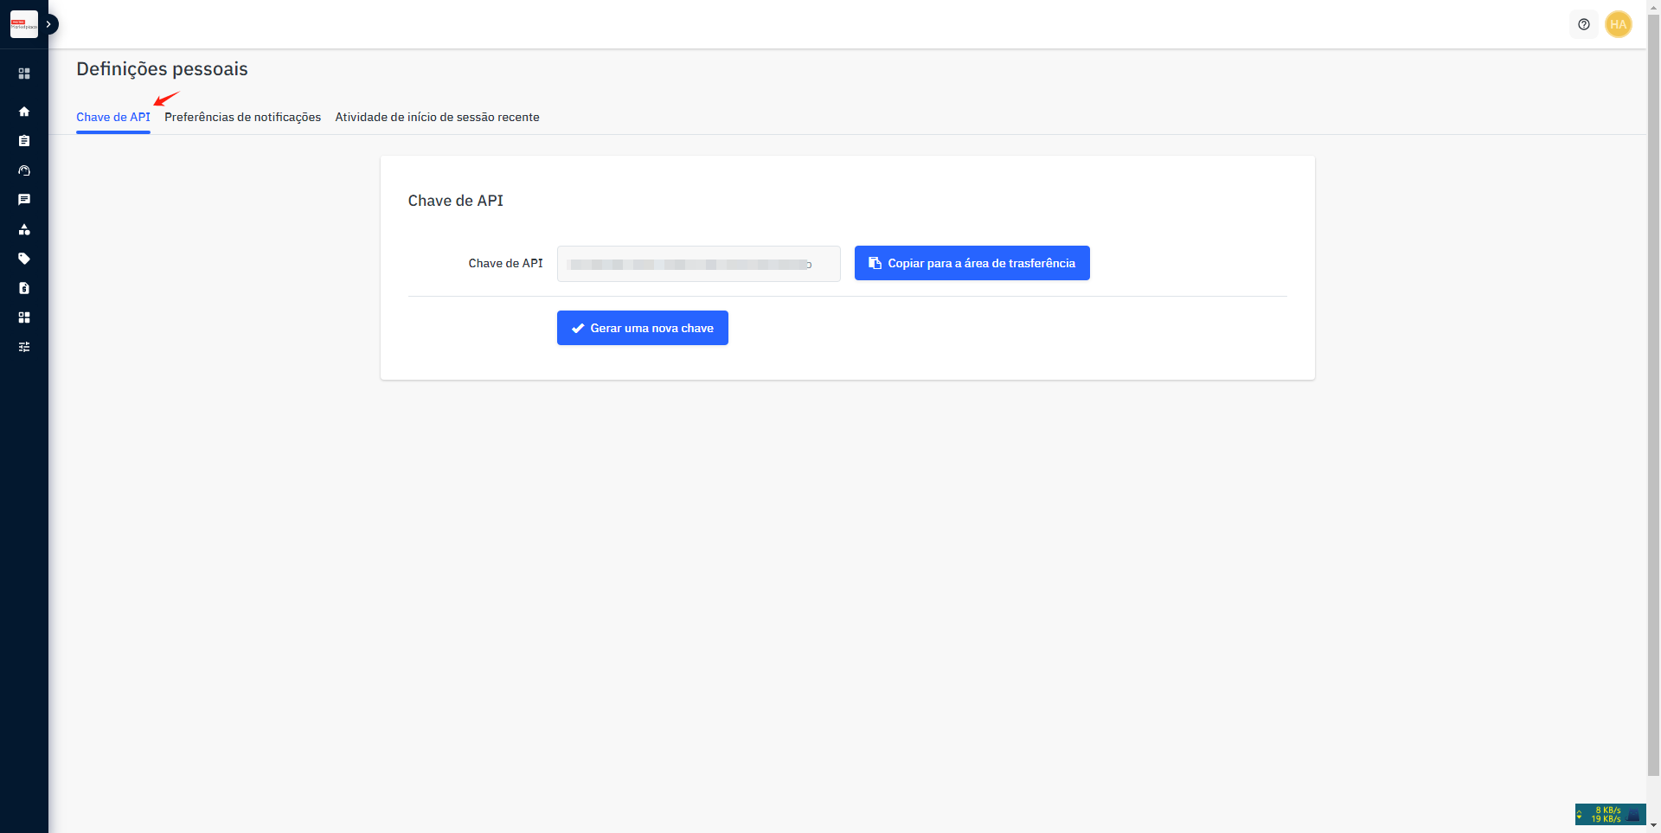Switch to Preferências de notificações tab
Screen dimensions: 1661x833
tap(242, 117)
